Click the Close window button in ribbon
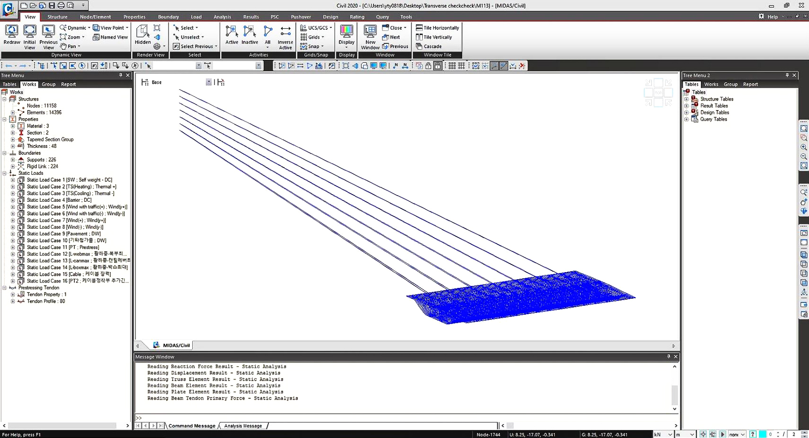The width and height of the screenshot is (809, 438). point(394,28)
